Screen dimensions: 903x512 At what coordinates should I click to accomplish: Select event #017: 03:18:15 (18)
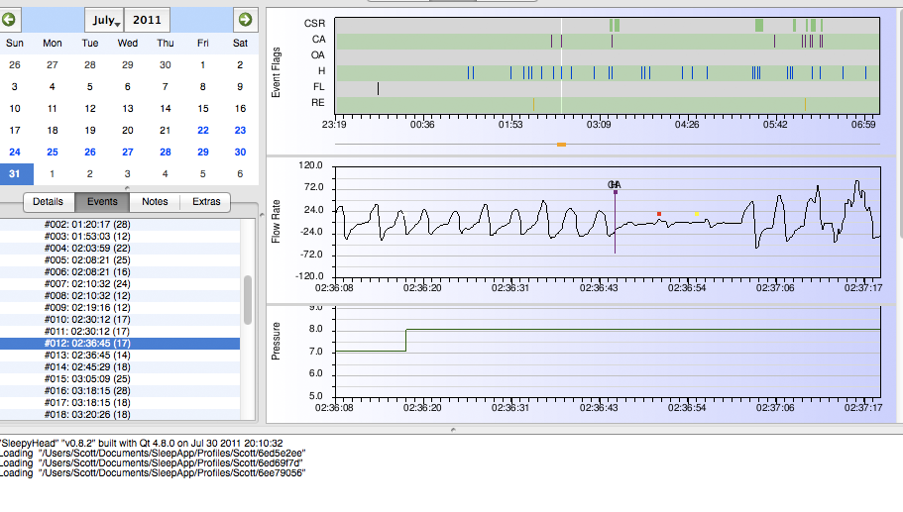(120, 403)
